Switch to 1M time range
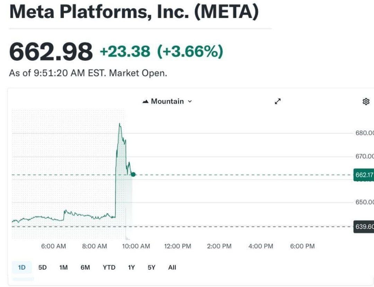This screenshot has height=287, width=374. (x=63, y=267)
